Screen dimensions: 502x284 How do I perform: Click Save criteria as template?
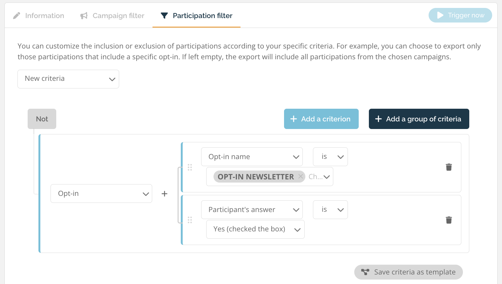(x=409, y=272)
